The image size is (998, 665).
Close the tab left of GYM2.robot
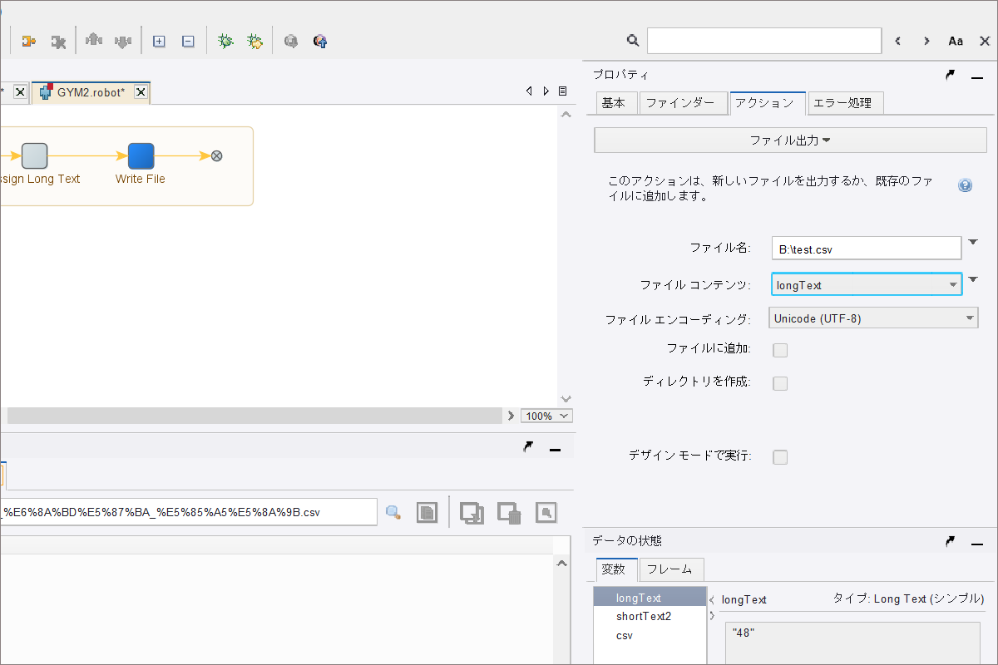[21, 92]
